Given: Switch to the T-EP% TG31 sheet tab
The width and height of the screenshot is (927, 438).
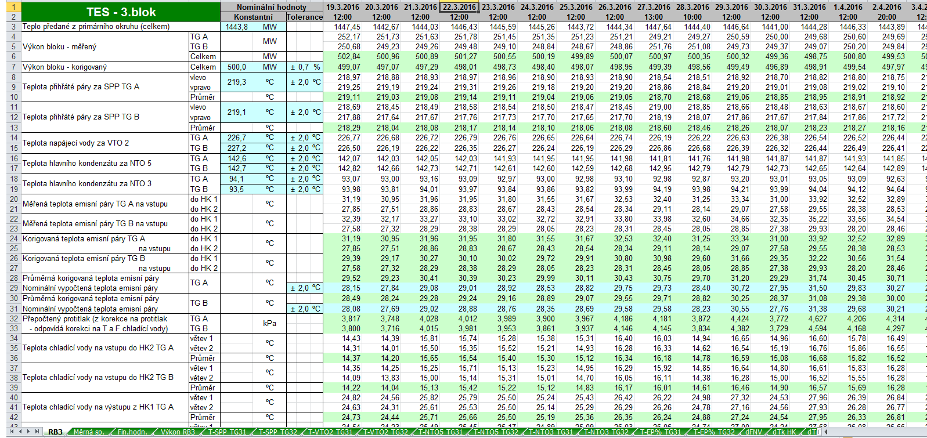Looking at the screenshot, I should [661, 432].
